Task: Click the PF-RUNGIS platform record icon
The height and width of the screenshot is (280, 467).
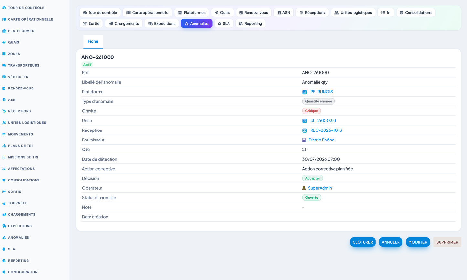Action: pyautogui.click(x=304, y=92)
